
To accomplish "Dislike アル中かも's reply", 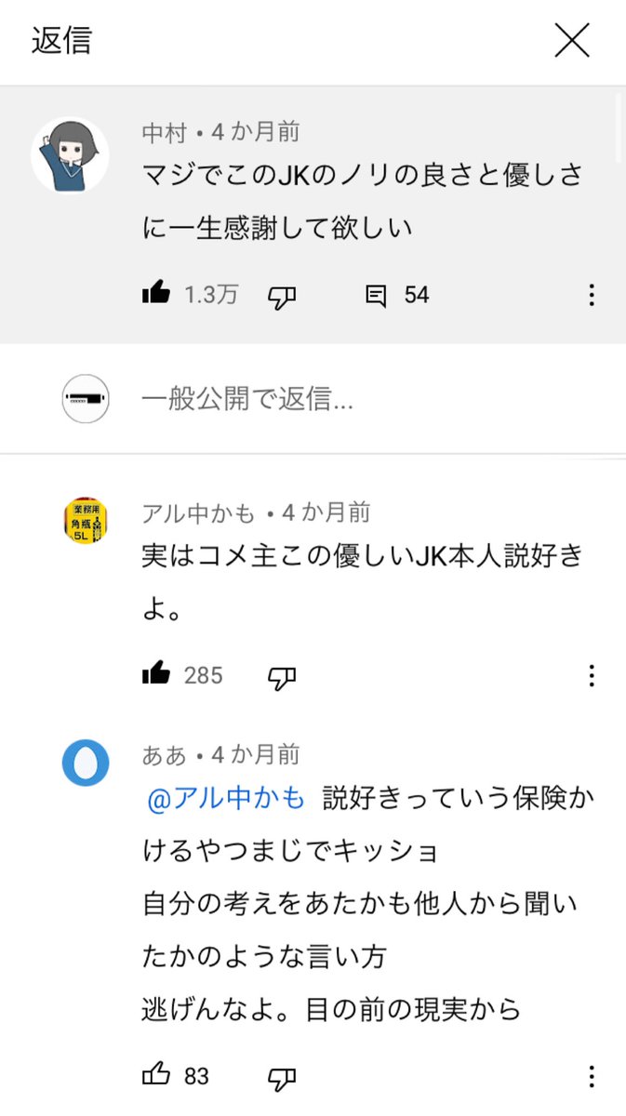I will 282,676.
